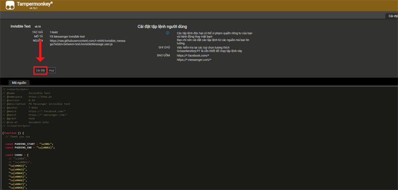Click the description 'FB Messenger invisible text'

click(67, 36)
